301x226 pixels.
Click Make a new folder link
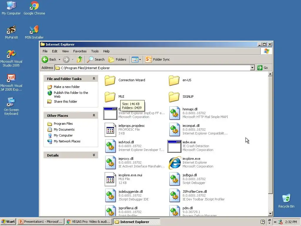(x=67, y=87)
